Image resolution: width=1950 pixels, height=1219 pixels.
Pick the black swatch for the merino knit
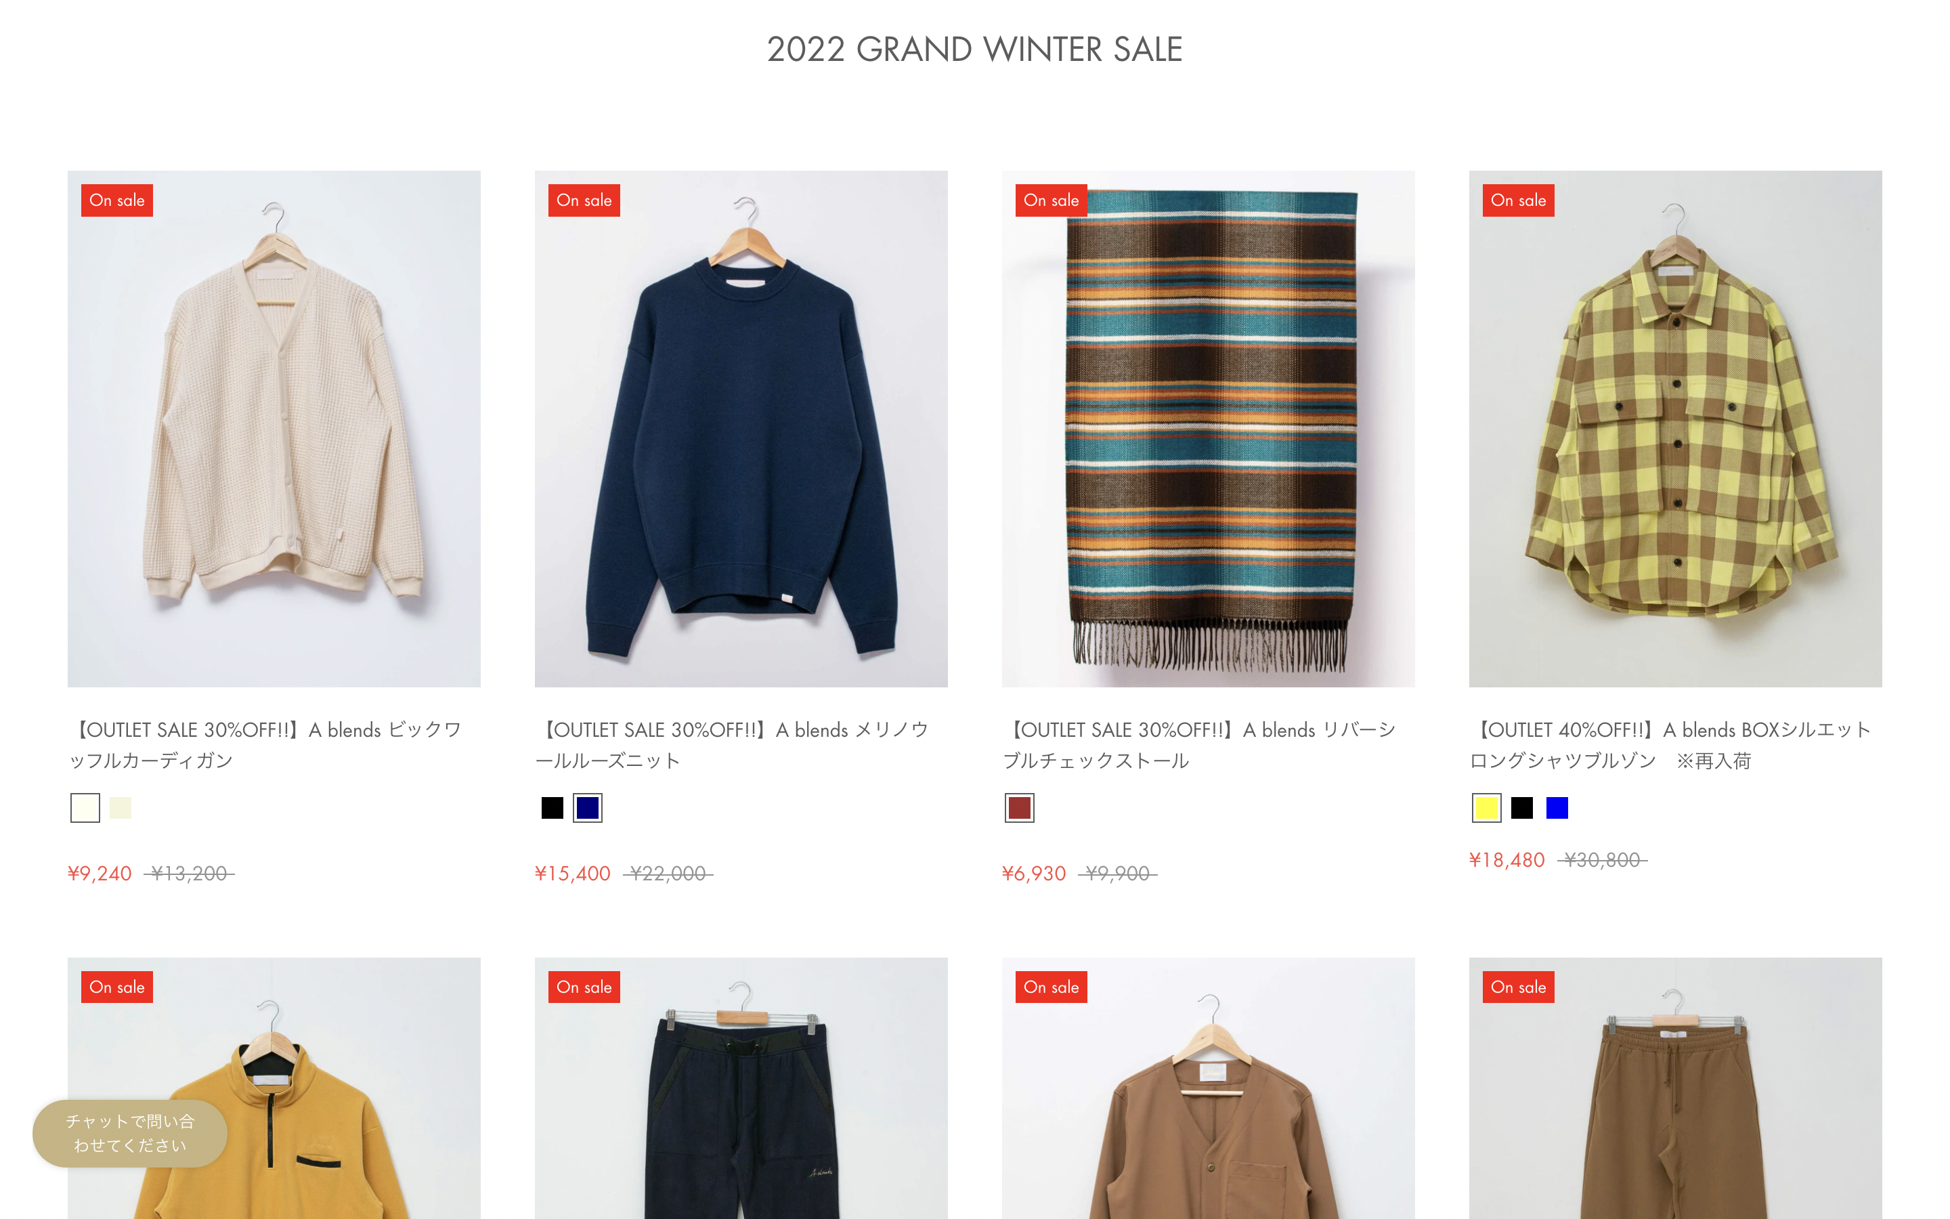click(x=552, y=807)
